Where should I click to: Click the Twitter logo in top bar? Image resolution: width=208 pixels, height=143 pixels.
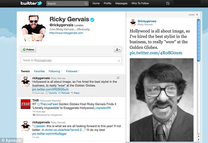31,3
